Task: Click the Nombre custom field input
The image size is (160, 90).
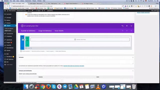Action: tap(40, 80)
